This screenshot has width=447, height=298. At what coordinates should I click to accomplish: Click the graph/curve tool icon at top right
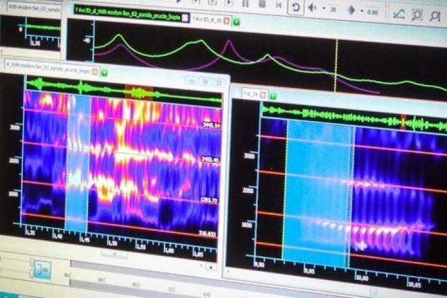coord(400,13)
